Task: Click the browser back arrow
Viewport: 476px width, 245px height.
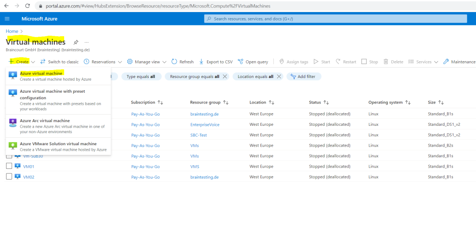Action: pyautogui.click(x=7, y=6)
